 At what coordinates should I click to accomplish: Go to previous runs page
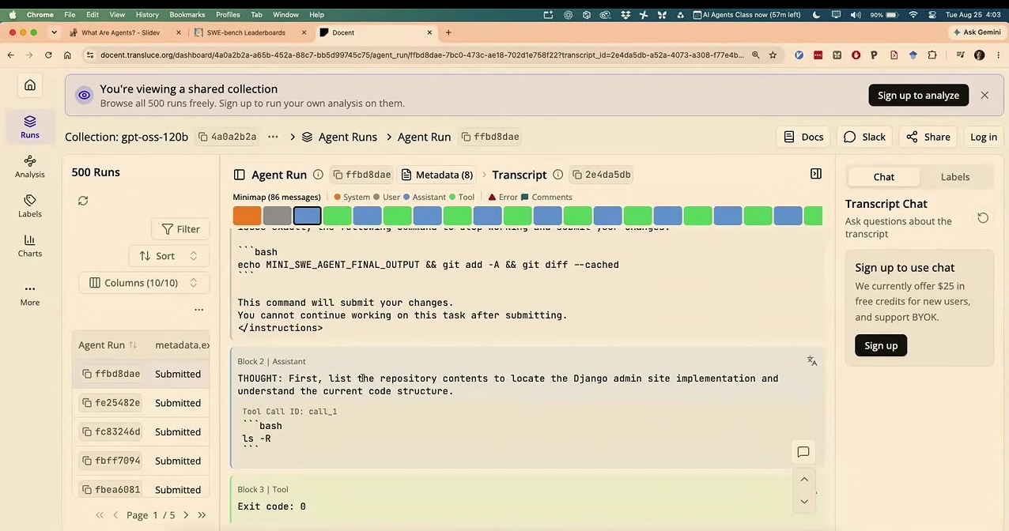click(115, 515)
